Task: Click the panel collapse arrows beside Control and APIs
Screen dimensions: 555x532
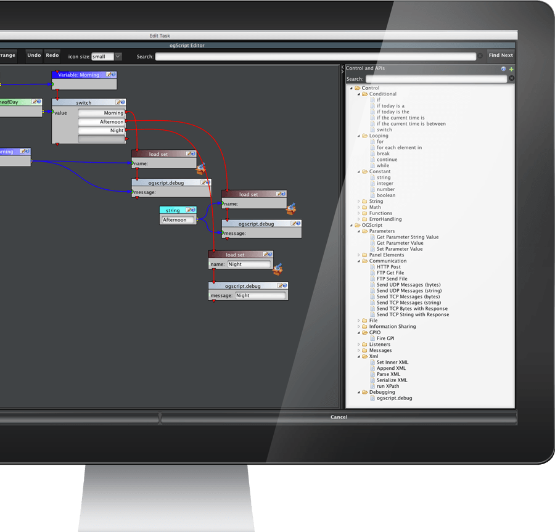Action: click(x=342, y=69)
